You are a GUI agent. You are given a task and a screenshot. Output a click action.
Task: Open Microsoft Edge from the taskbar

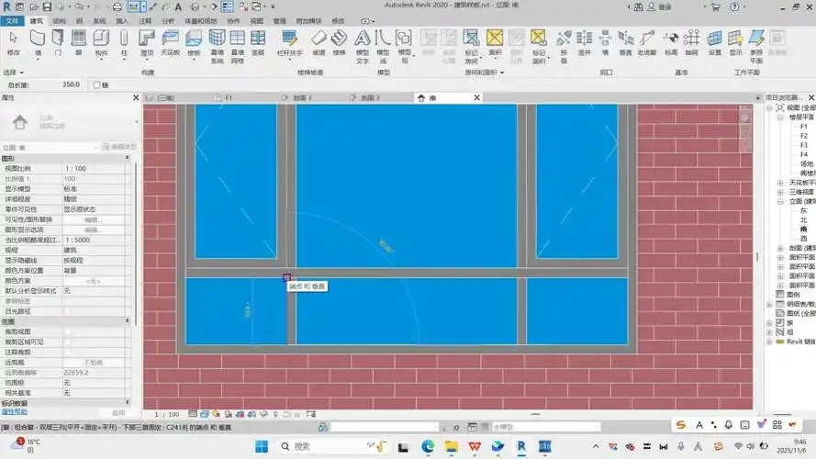pyautogui.click(x=428, y=446)
